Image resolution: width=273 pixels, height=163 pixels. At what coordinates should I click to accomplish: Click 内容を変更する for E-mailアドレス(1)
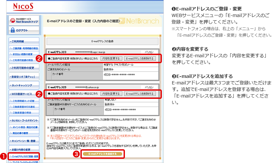(x=111, y=58)
